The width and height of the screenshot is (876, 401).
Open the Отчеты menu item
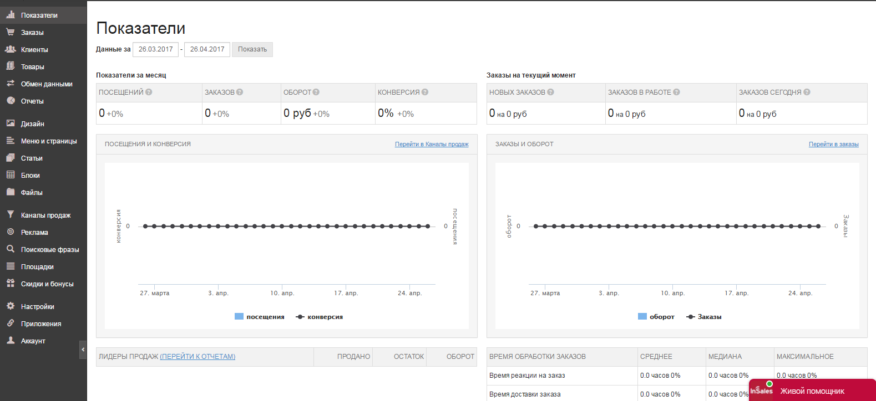32,101
